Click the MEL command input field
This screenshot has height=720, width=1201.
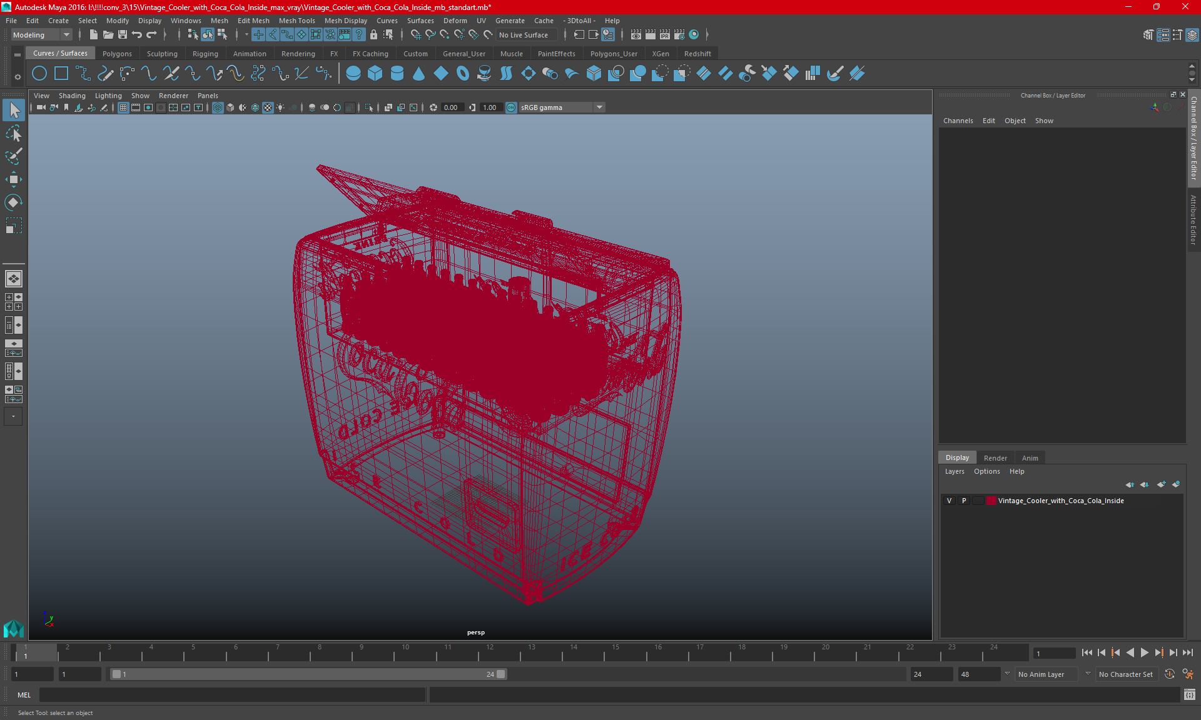[233, 695]
